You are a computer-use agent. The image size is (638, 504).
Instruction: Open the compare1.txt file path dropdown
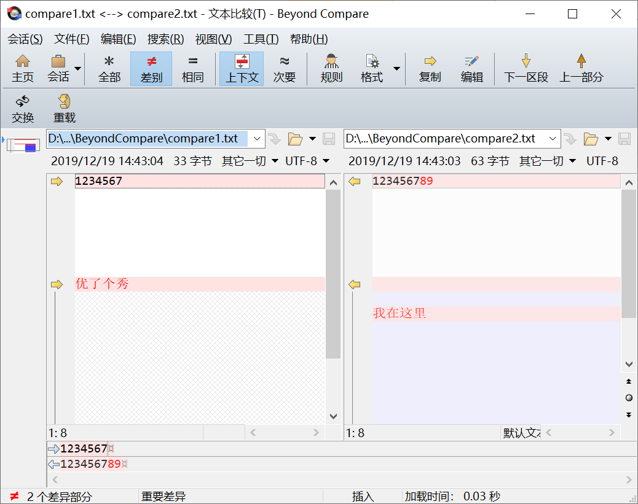[x=257, y=139]
